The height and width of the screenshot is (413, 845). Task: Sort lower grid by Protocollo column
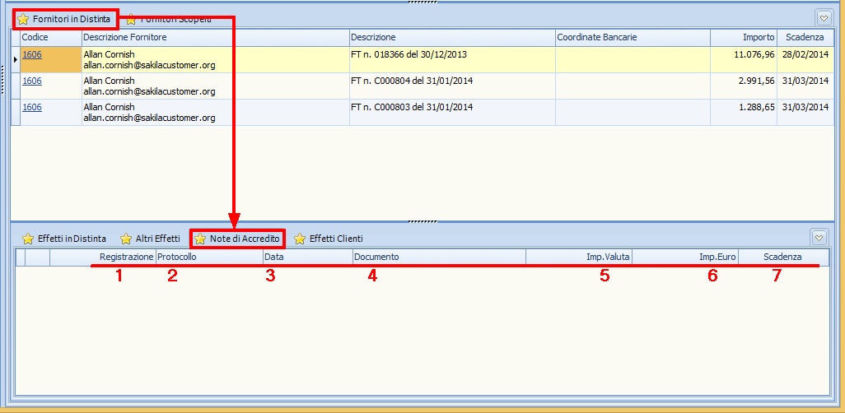coord(208,257)
